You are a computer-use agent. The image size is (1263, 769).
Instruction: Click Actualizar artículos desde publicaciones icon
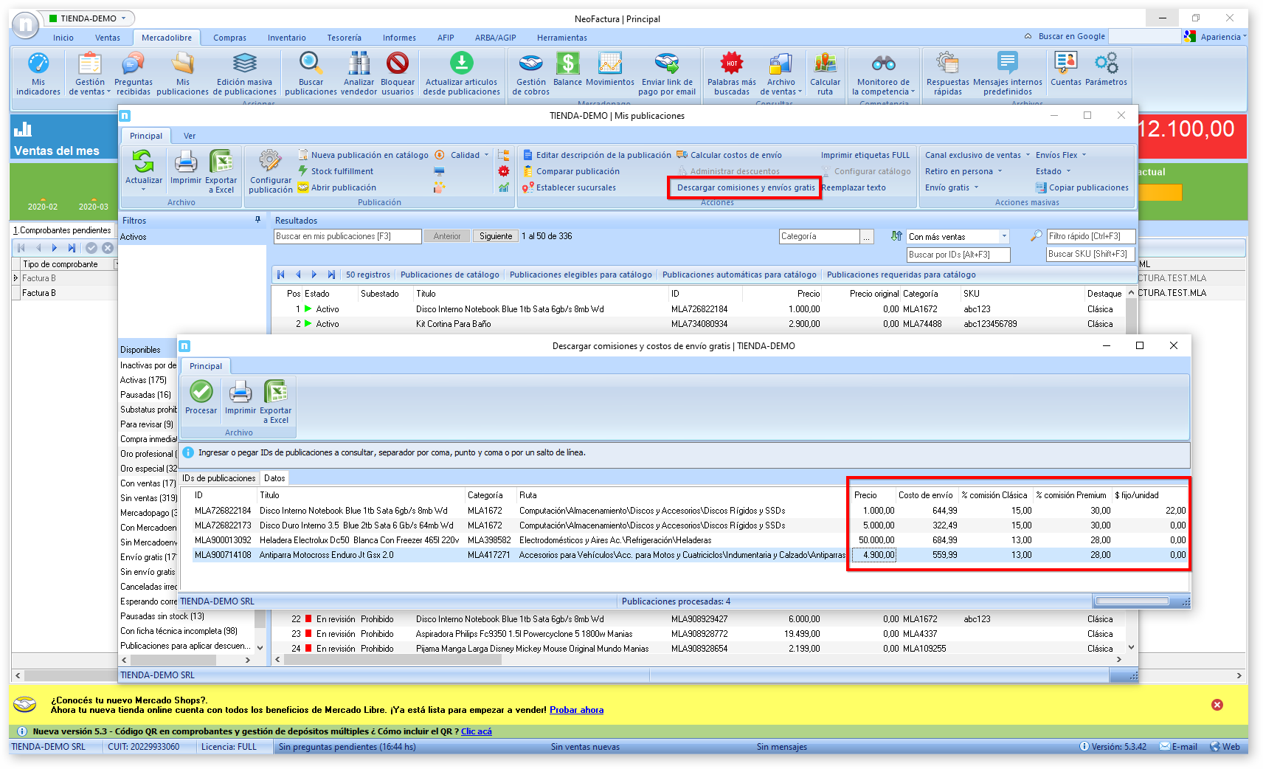461,64
